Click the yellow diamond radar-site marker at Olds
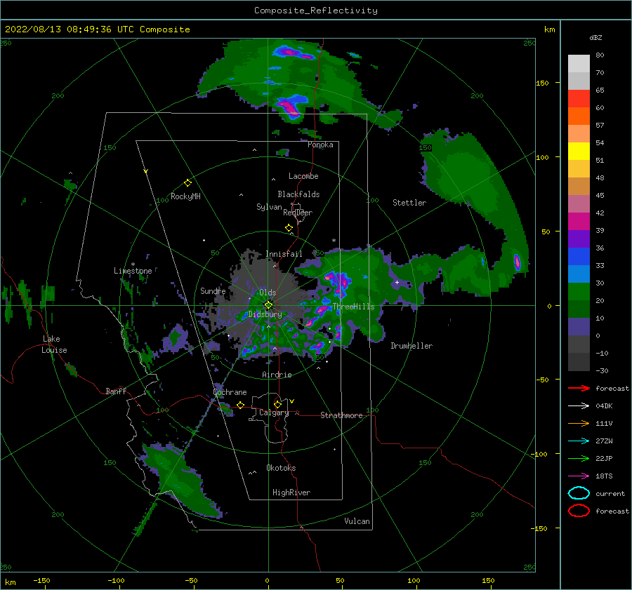 click(x=268, y=305)
